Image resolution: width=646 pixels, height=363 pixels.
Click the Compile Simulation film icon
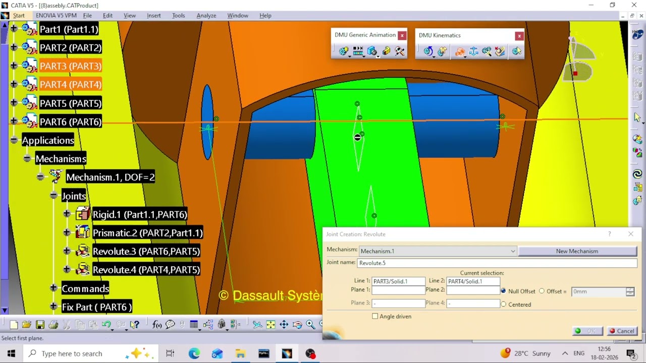pos(358,51)
